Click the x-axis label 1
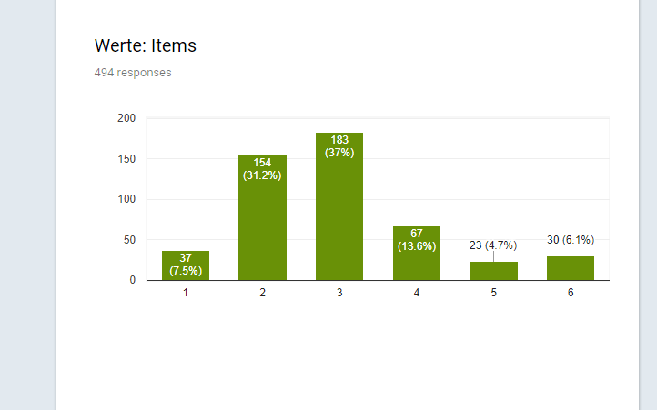Viewport: 657px width, 410px height. click(x=186, y=293)
